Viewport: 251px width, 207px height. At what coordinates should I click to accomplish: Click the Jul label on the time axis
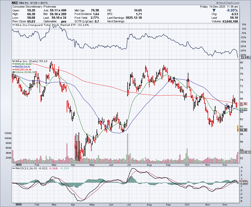tap(129, 205)
